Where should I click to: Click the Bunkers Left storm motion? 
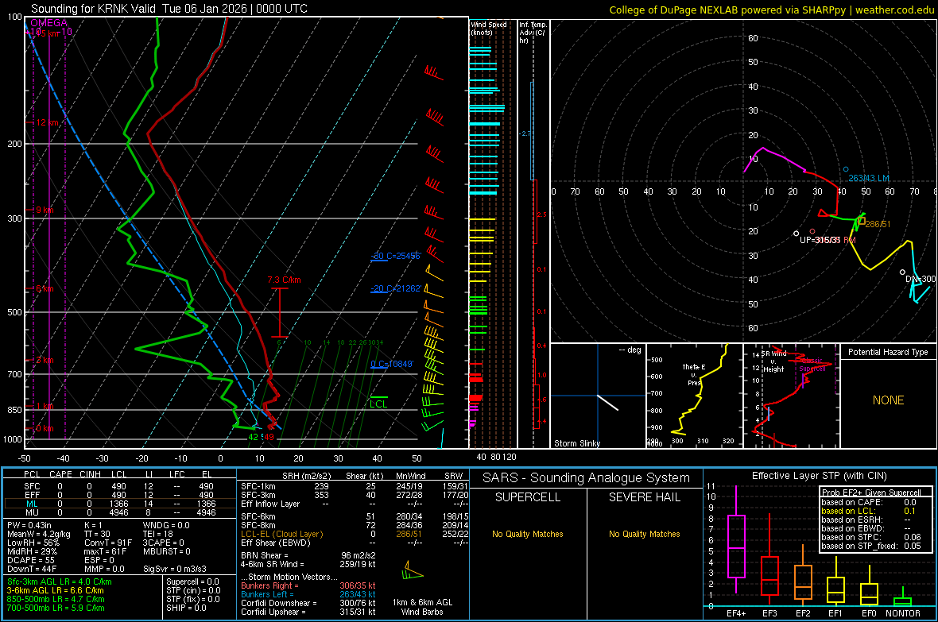pyautogui.click(x=308, y=594)
